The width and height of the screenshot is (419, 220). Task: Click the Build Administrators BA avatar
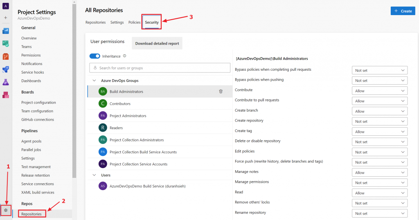tap(103, 91)
